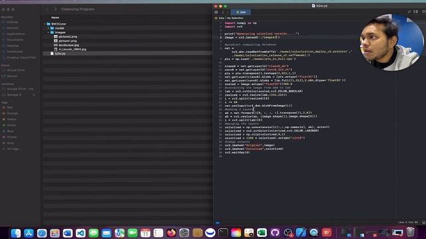Filter by the Orange tag
This screenshot has height=239, width=426.
12,114
